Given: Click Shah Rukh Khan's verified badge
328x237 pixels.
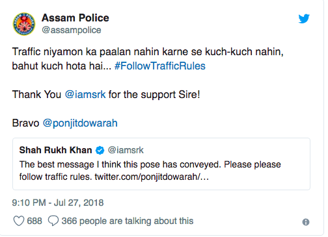Looking at the screenshot, I should point(100,150).
